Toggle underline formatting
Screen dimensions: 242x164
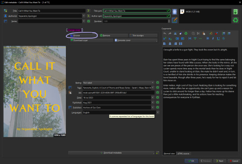coord(218,39)
